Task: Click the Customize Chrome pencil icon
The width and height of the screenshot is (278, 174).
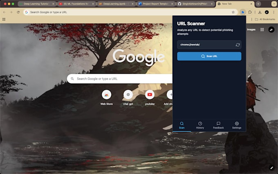Action: click(271, 167)
